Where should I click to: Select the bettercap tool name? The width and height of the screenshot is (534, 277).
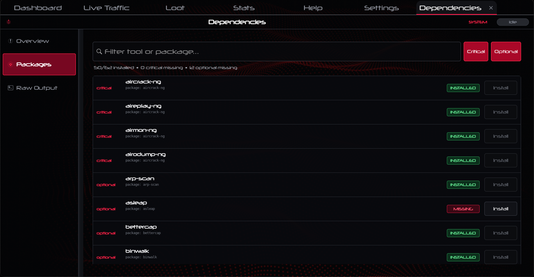[141, 227]
